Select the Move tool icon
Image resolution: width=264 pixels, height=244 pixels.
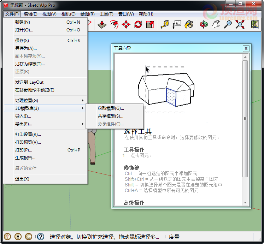pyautogui.click(x=126, y=24)
